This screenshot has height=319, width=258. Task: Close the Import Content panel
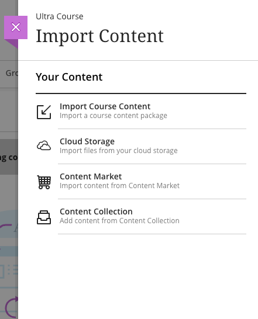(16, 27)
